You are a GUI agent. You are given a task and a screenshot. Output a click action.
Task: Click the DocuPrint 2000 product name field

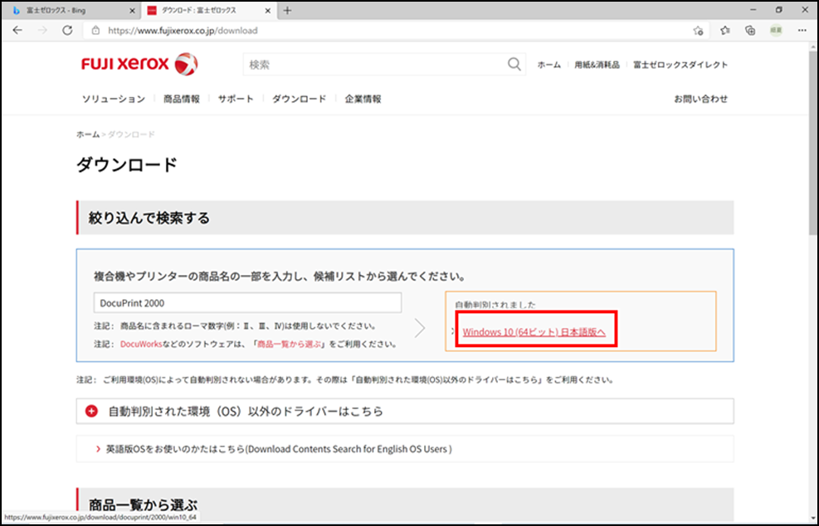pyautogui.click(x=247, y=303)
